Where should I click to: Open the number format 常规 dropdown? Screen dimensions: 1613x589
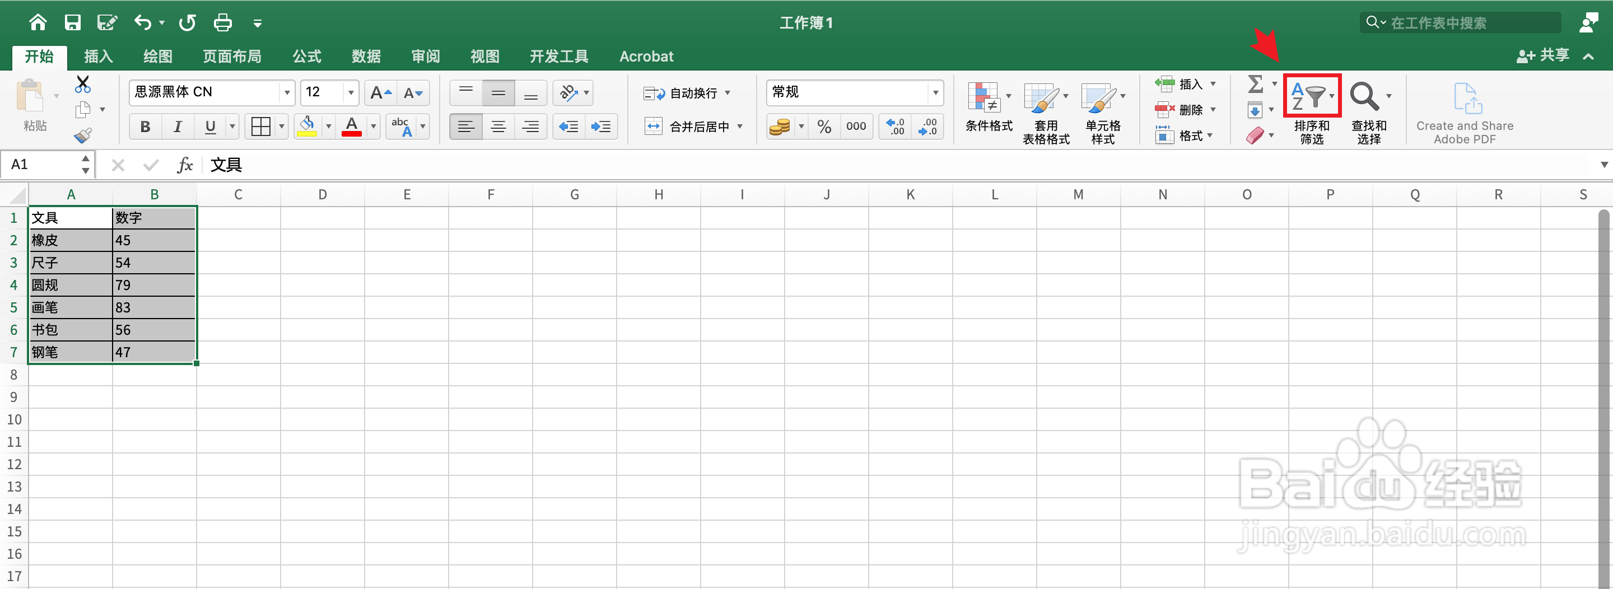(935, 92)
